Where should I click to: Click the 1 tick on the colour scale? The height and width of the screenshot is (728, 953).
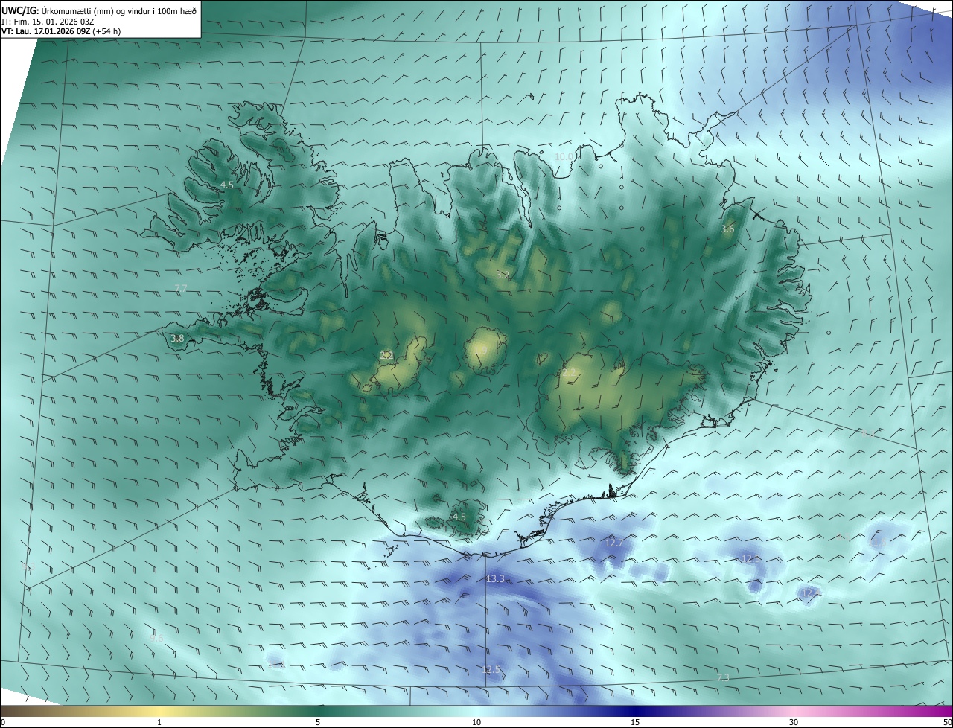(x=159, y=722)
